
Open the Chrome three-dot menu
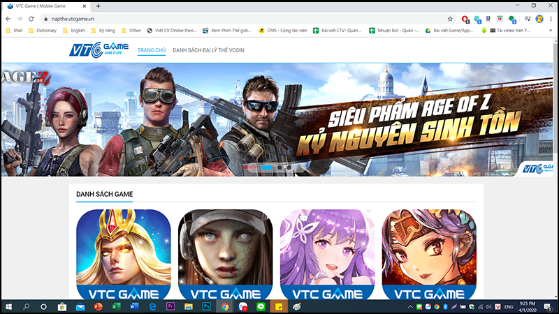pyautogui.click(x=551, y=19)
